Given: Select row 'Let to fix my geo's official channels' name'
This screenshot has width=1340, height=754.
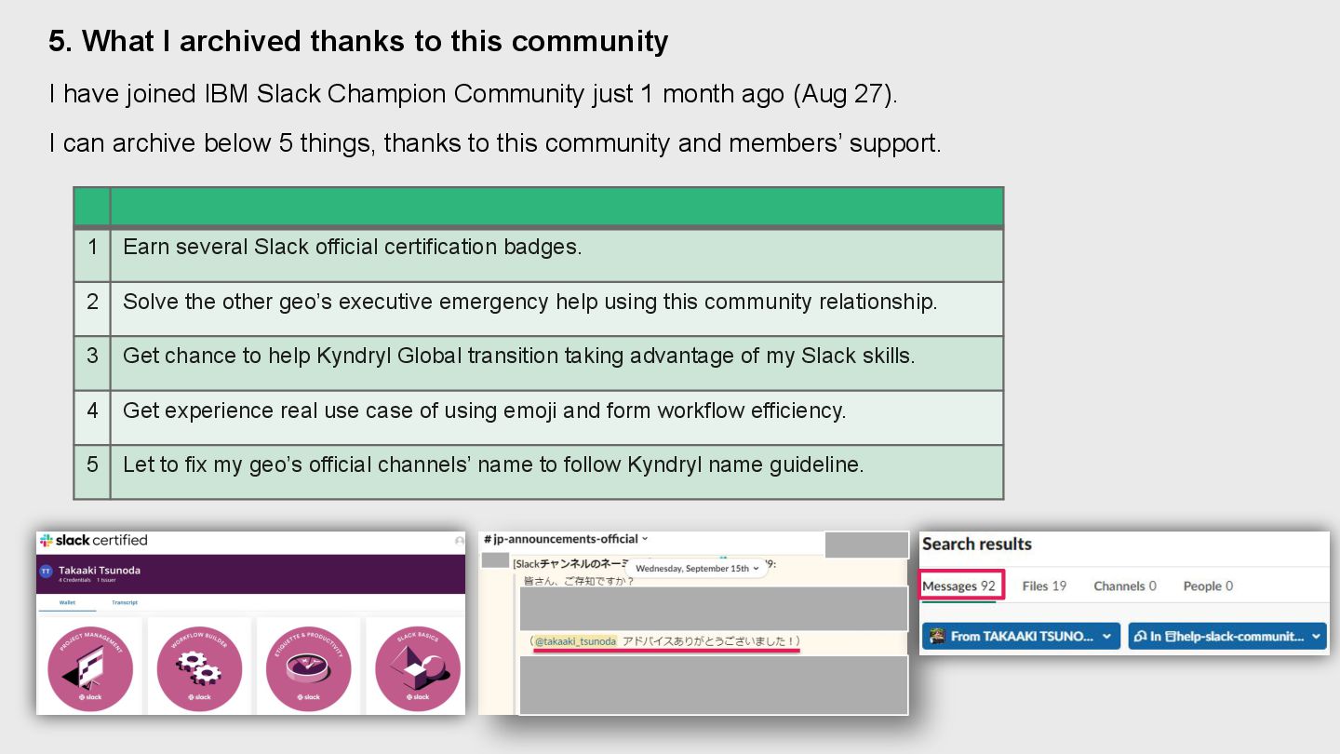Looking at the screenshot, I should 556,472.
